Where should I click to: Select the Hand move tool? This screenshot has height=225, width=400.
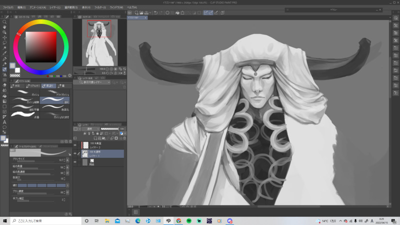[4, 27]
